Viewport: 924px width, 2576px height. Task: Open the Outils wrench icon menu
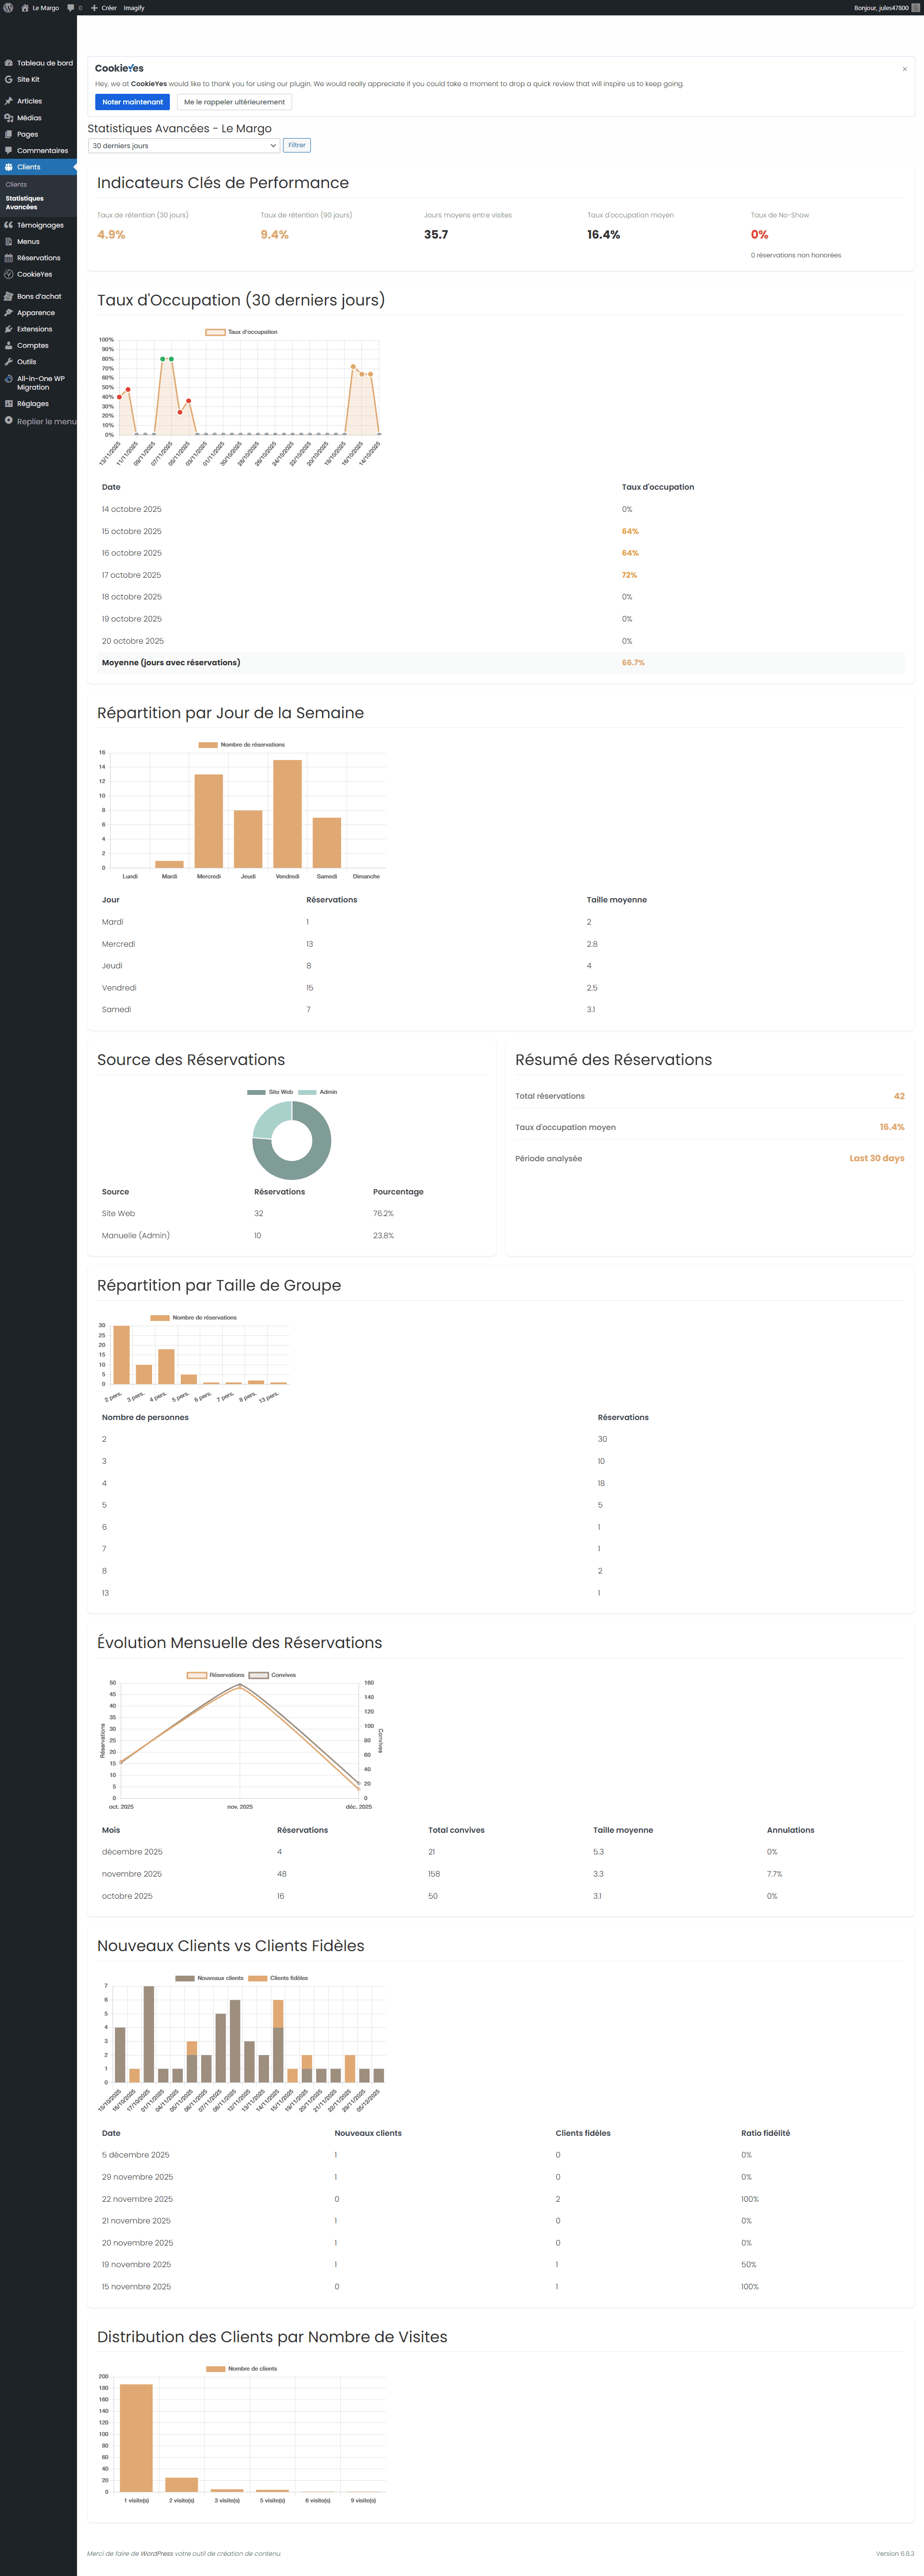(x=9, y=362)
